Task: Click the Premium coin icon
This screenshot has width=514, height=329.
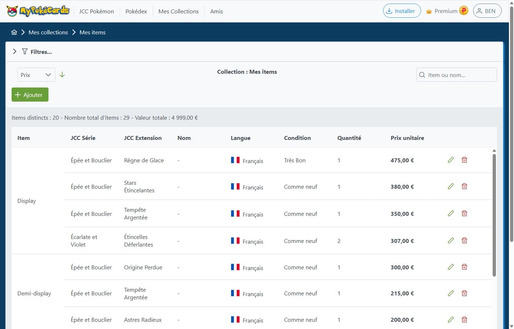Action: pos(464,11)
